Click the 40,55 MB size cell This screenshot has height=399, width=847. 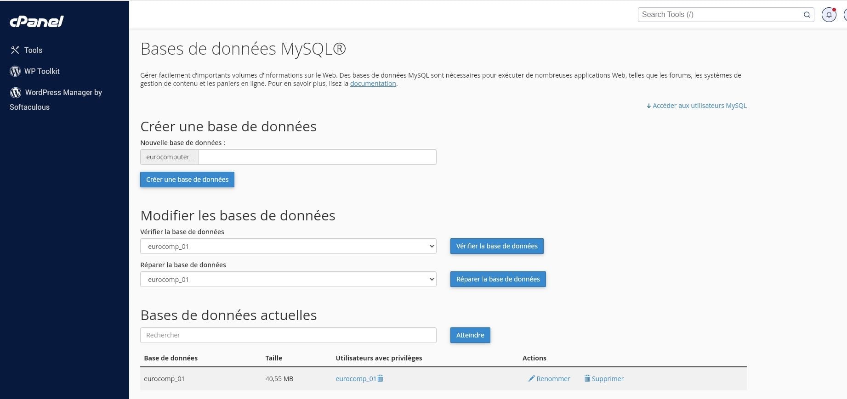279,379
